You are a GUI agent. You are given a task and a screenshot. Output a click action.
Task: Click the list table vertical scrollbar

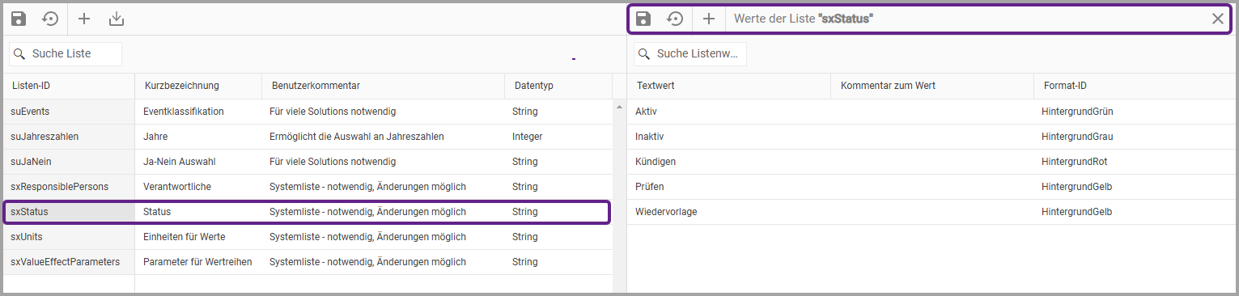click(x=619, y=194)
